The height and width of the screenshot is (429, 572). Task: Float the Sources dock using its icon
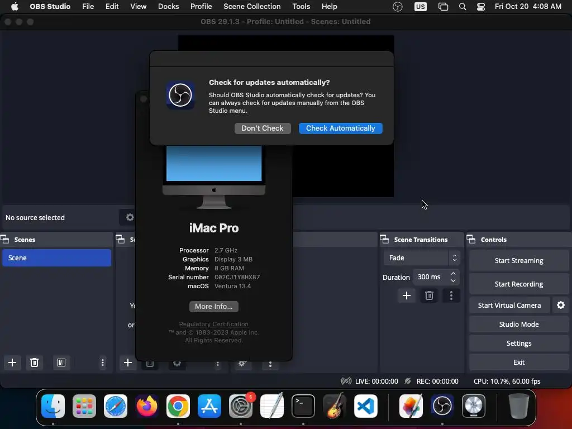coord(120,239)
